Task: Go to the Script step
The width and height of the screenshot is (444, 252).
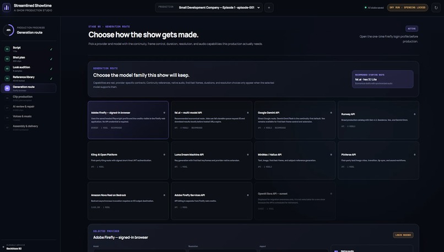Action: coord(28,49)
